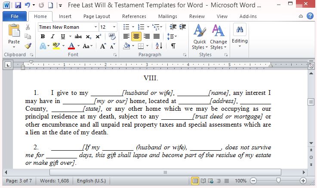Image resolution: width=317 pixels, height=188 pixels.
Task: Apply strikethrough to selected text
Action: coord(78,36)
